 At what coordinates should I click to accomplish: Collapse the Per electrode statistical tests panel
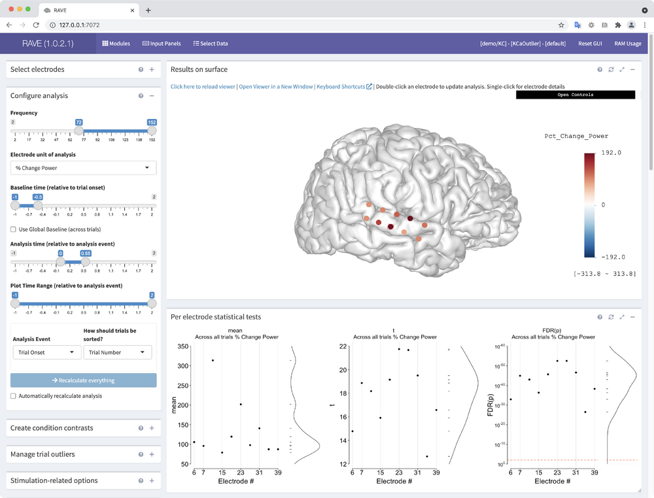point(633,317)
